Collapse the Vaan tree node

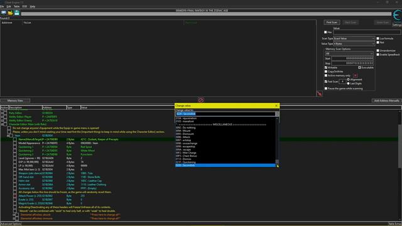click(8, 136)
